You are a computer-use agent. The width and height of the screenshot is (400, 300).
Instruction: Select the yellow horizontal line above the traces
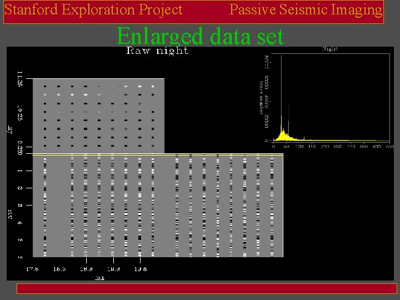pyautogui.click(x=158, y=155)
